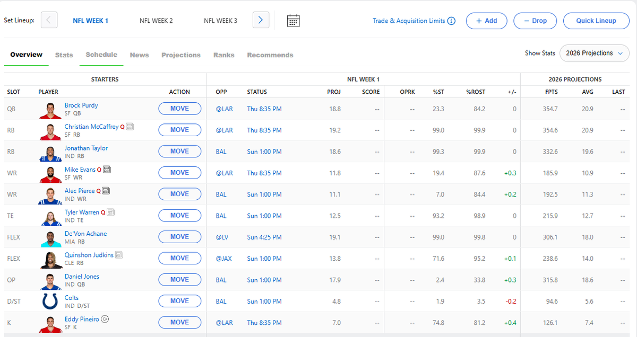Go to previous week using left arrow

click(49, 20)
